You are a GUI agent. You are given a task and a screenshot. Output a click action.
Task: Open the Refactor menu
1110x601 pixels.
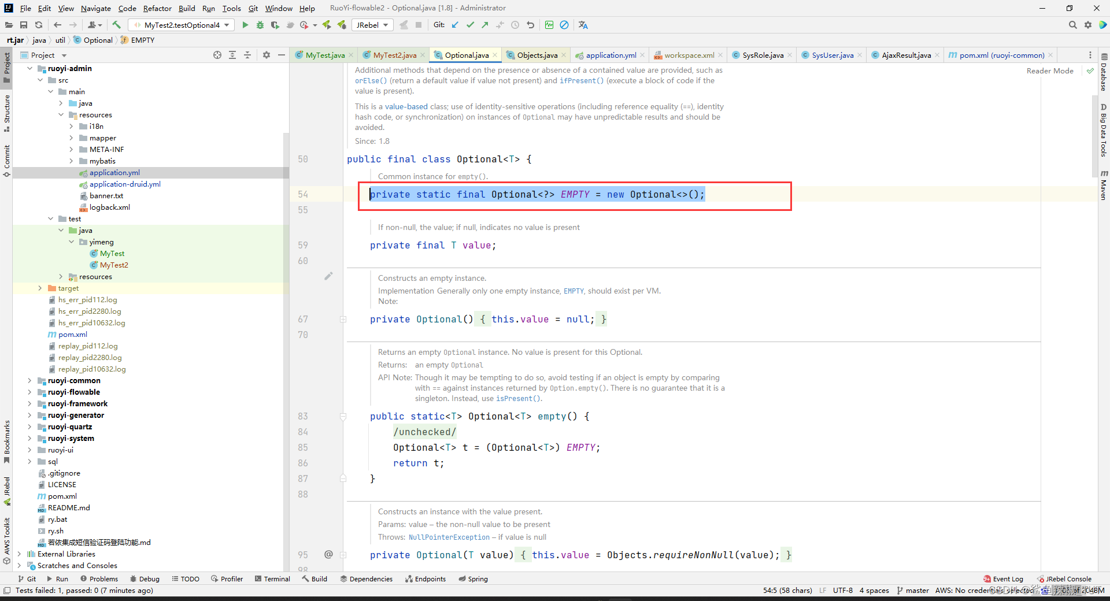(x=157, y=8)
